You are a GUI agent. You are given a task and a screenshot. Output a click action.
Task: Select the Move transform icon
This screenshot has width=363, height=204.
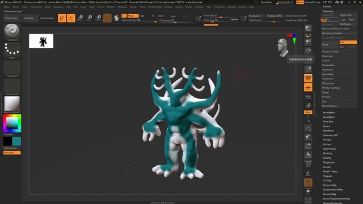tap(80, 18)
